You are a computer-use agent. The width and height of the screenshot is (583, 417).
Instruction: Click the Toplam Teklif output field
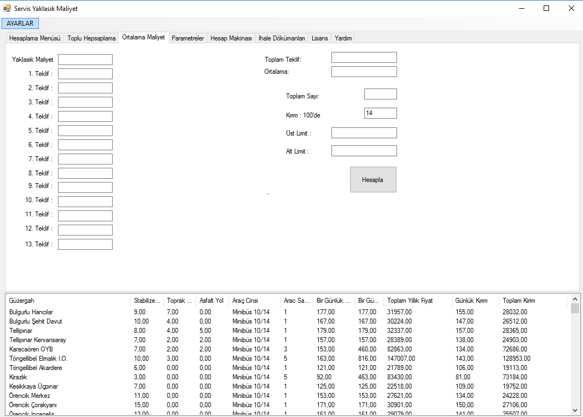[x=364, y=57]
